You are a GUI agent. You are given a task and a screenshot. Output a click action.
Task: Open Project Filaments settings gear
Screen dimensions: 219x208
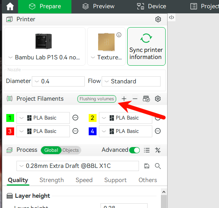click(158, 99)
